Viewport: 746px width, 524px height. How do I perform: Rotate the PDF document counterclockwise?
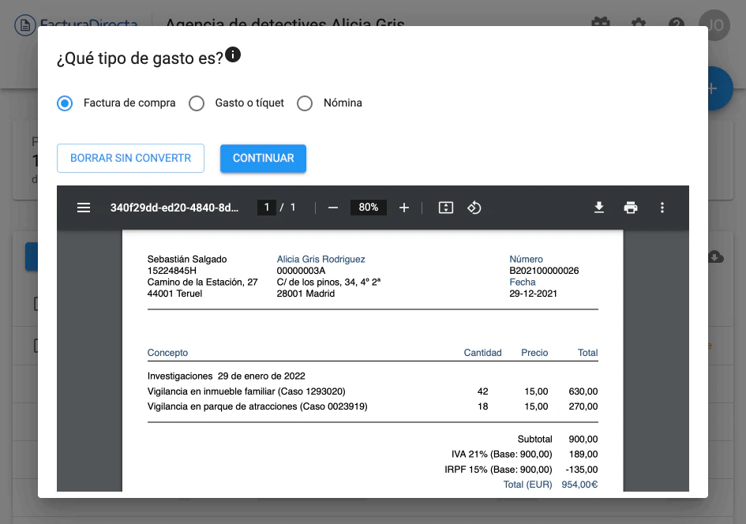point(474,208)
